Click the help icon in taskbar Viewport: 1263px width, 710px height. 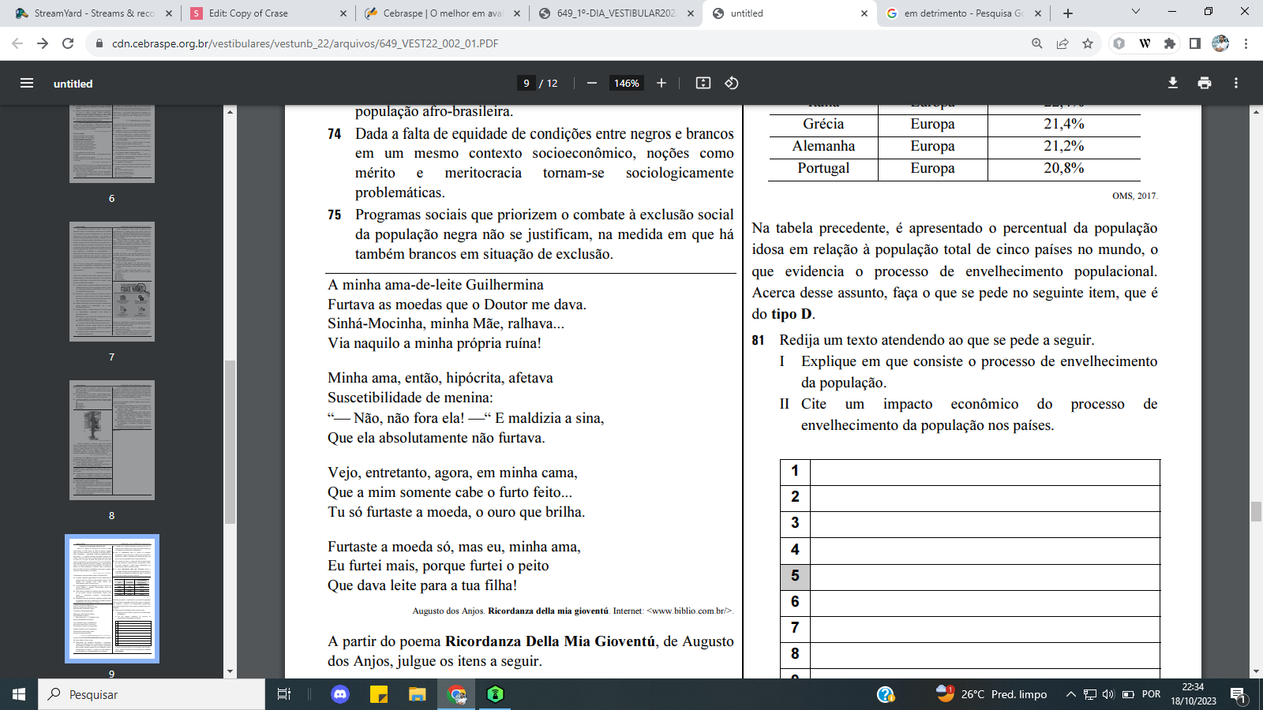point(886,694)
